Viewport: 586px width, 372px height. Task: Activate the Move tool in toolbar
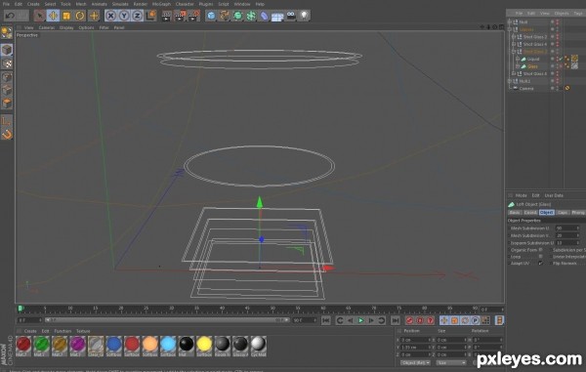click(53, 16)
